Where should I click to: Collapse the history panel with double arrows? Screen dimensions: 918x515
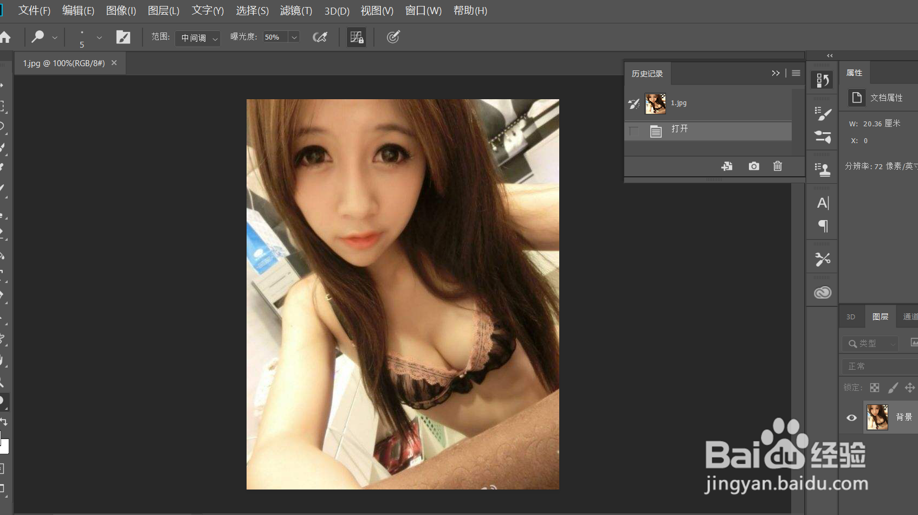pos(775,73)
